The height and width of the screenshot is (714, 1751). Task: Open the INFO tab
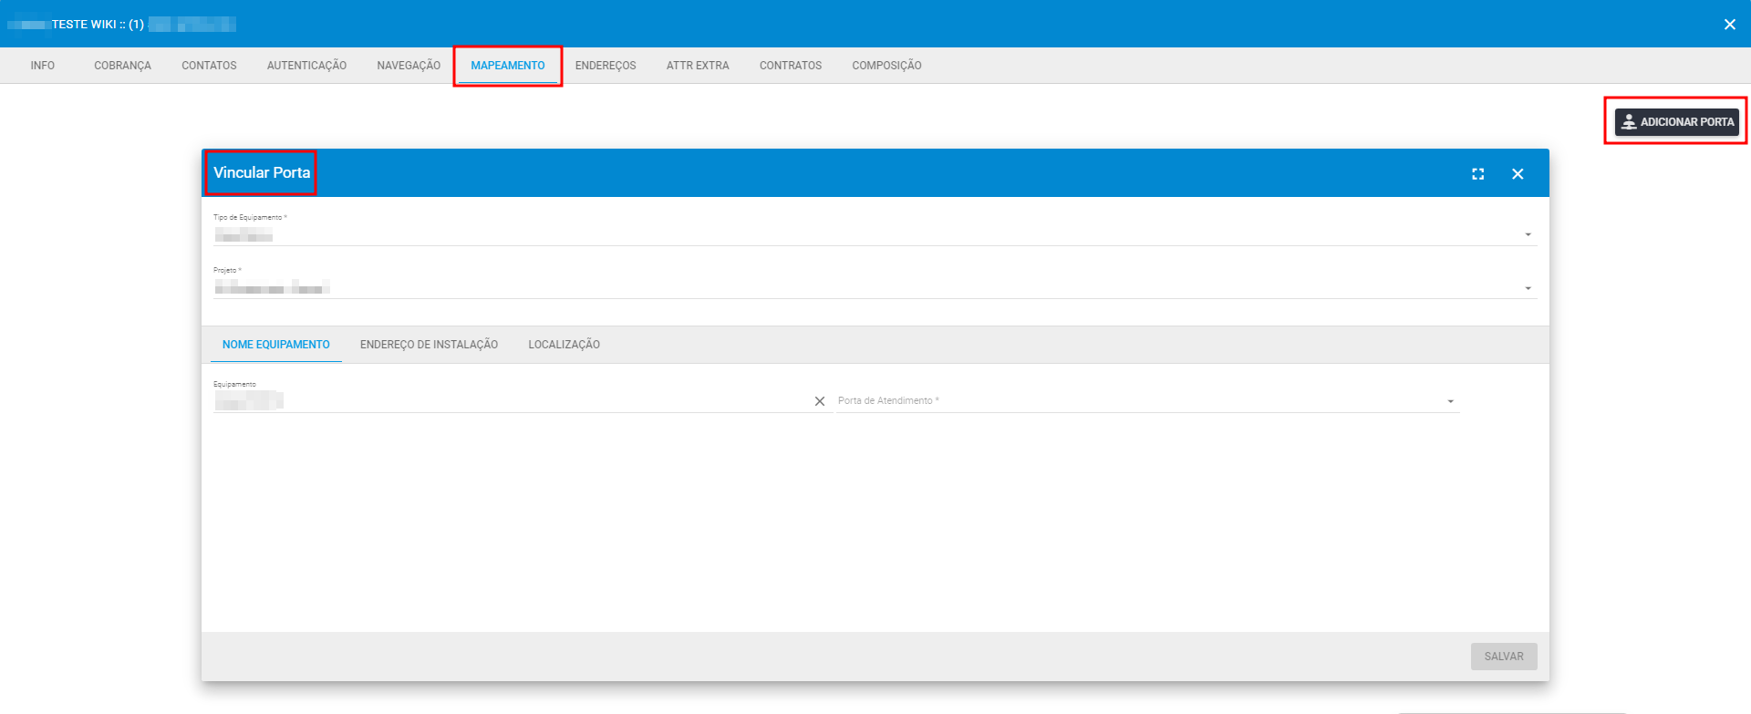pyautogui.click(x=43, y=66)
